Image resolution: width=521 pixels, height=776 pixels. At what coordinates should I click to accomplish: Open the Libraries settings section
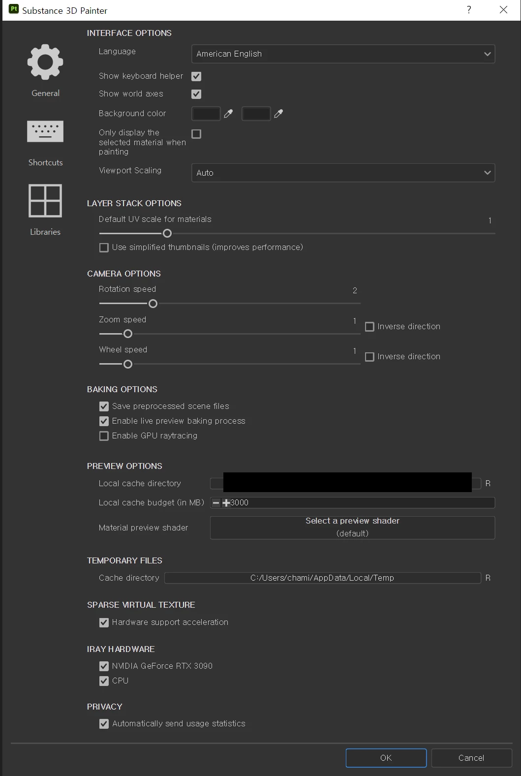point(45,210)
